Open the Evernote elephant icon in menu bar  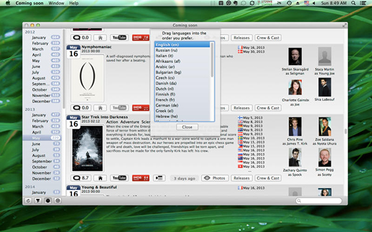pyautogui.click(x=236, y=3)
